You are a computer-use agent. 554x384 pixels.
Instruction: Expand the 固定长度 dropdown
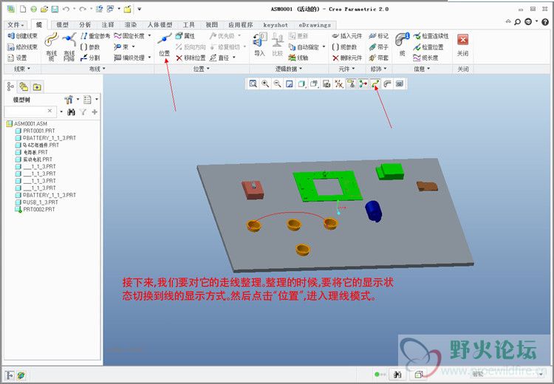149,35
